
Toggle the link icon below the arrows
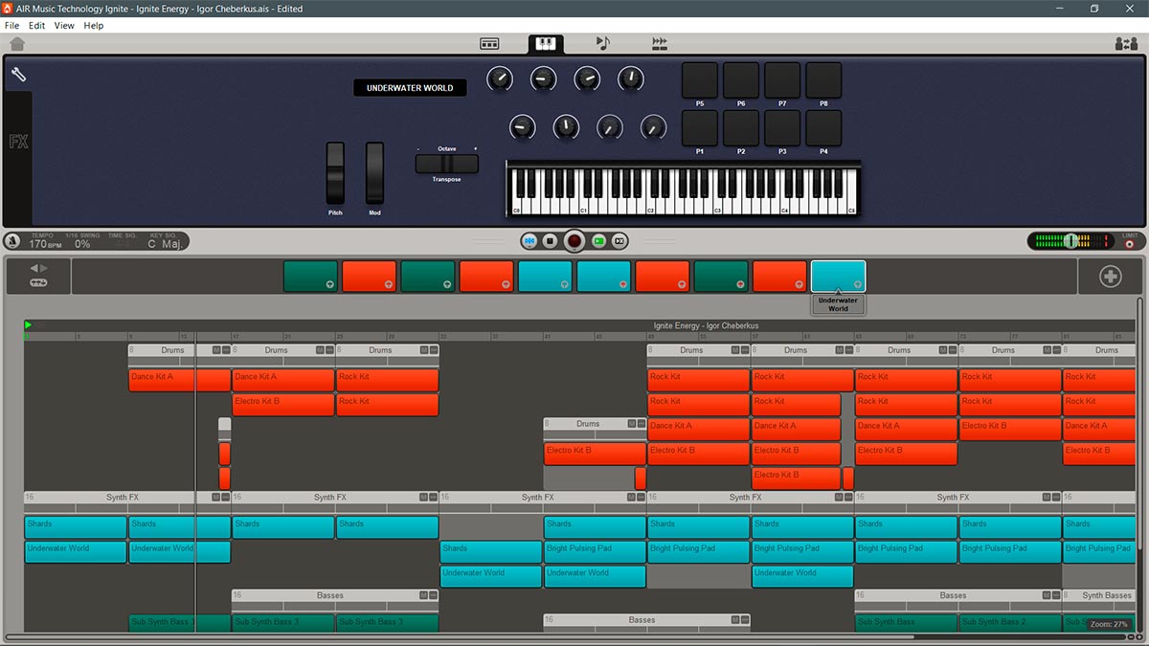coord(38,283)
